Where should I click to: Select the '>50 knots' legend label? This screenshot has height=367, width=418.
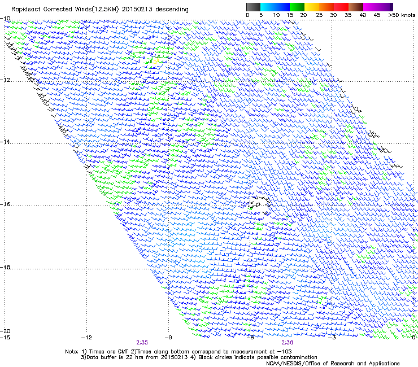coord(402,15)
